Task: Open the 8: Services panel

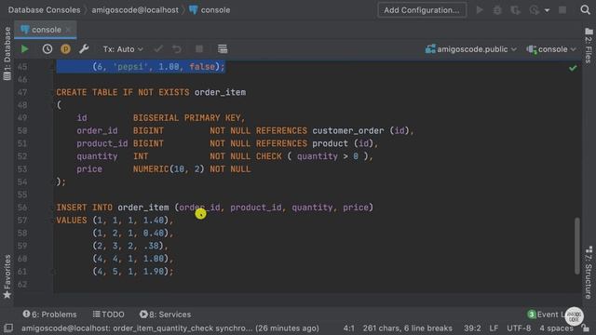Action: pos(165,315)
